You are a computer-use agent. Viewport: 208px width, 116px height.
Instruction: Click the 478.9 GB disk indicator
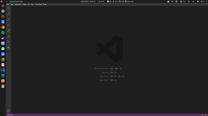click(129, 1)
